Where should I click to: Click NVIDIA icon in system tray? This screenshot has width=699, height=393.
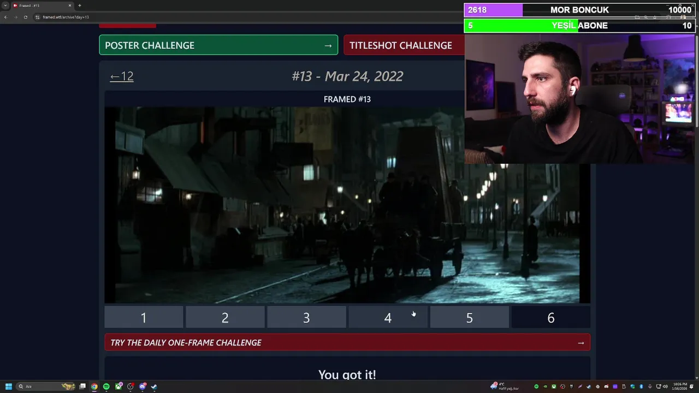coord(545,386)
